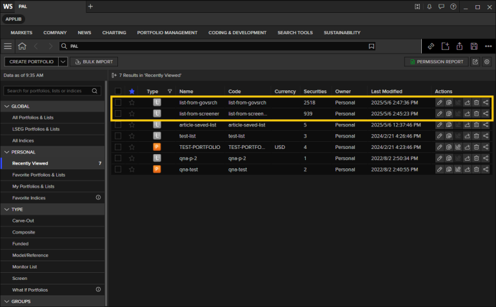Open the three-dots more options menu
This screenshot has height=307, width=496.
click(488, 46)
